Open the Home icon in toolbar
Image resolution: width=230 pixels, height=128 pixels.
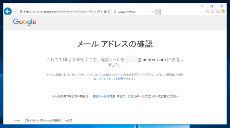point(207,11)
